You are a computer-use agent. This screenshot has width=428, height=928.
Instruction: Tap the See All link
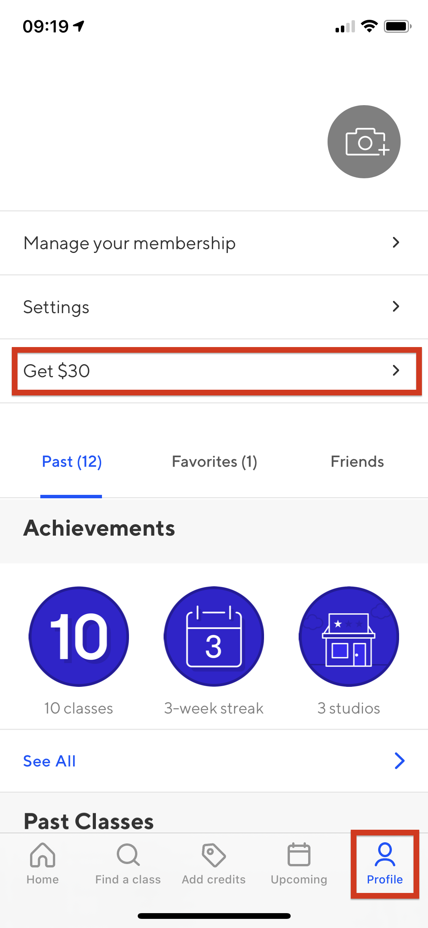pyautogui.click(x=49, y=761)
